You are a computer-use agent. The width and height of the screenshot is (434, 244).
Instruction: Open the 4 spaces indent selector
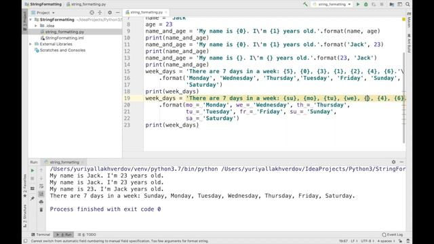(x=386, y=241)
